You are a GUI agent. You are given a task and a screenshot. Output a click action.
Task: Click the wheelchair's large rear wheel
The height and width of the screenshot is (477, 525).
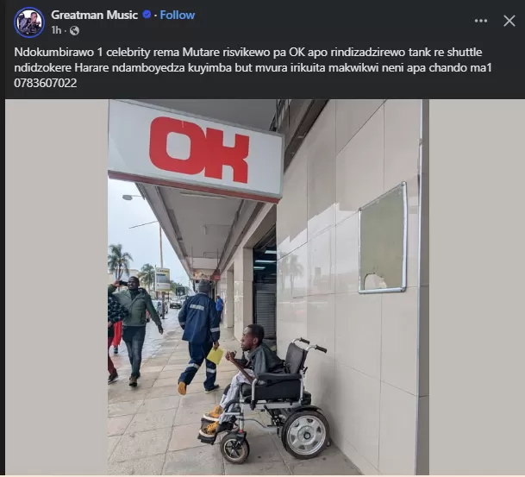point(306,434)
